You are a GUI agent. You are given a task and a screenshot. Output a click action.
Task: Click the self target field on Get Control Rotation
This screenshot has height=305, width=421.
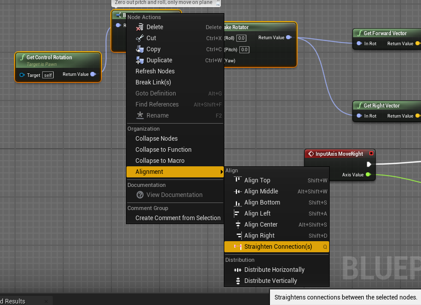(x=48, y=75)
